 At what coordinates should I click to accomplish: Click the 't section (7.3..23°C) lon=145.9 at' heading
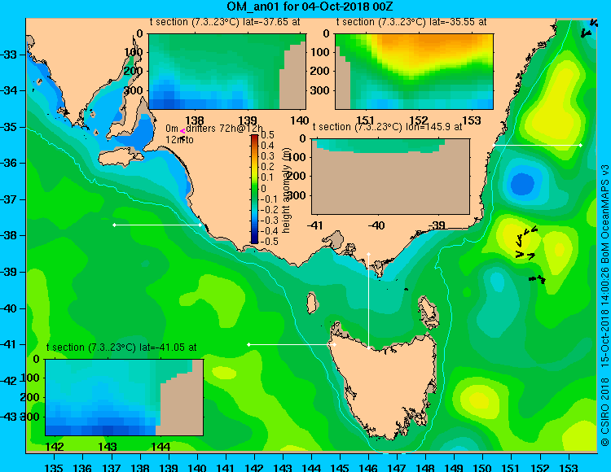click(387, 127)
